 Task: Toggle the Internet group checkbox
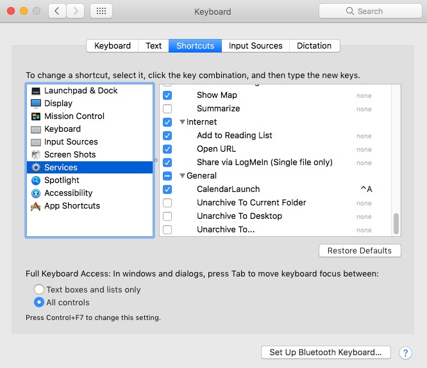coord(167,122)
